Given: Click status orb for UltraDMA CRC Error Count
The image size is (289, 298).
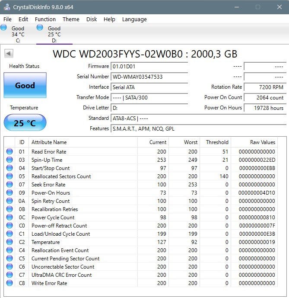Looking at the screenshot, I should pyautogui.click(x=10, y=275).
